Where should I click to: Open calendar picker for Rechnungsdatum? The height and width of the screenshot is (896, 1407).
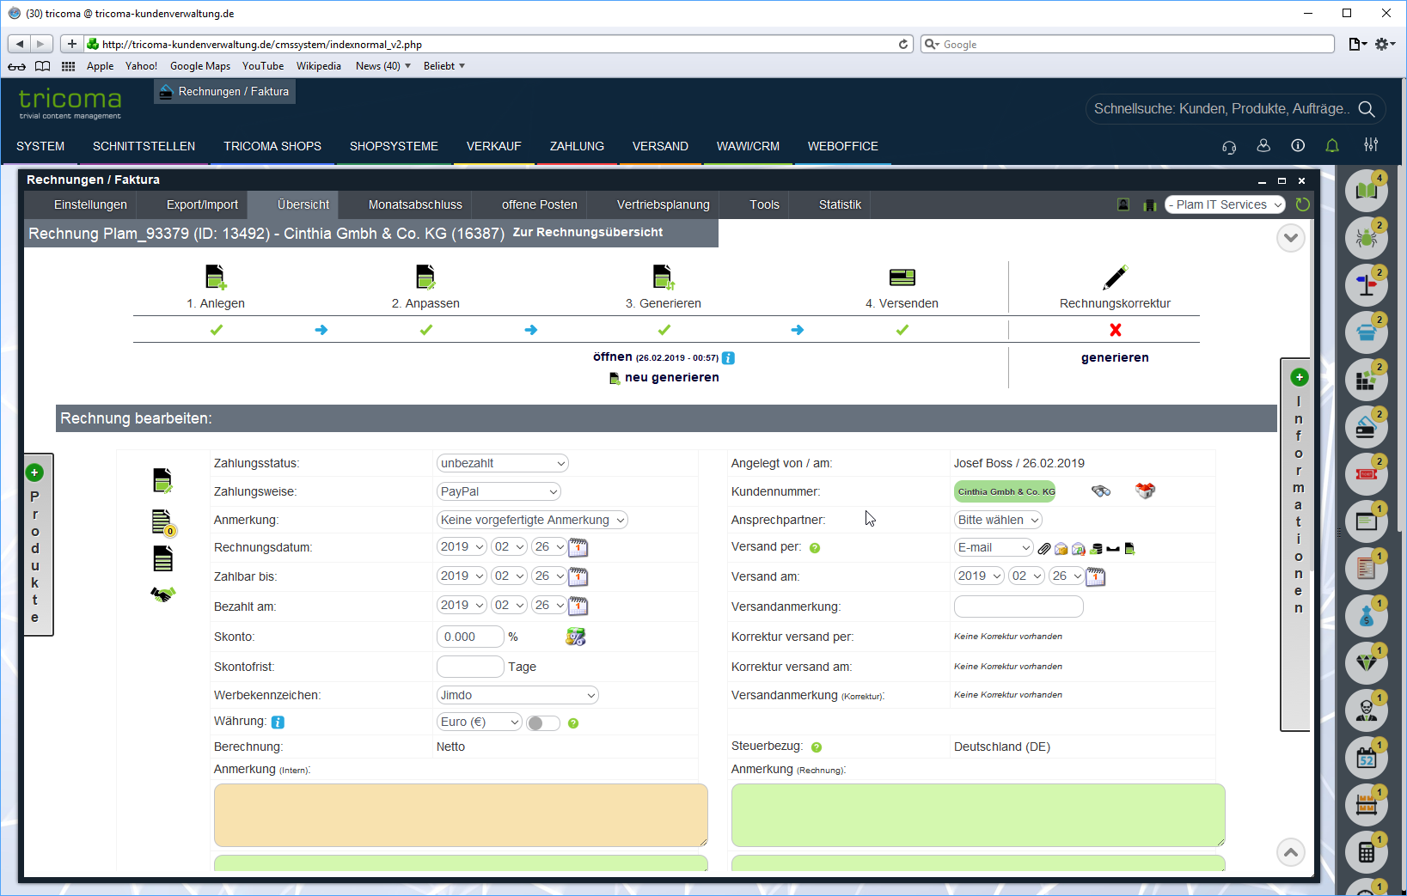578,547
